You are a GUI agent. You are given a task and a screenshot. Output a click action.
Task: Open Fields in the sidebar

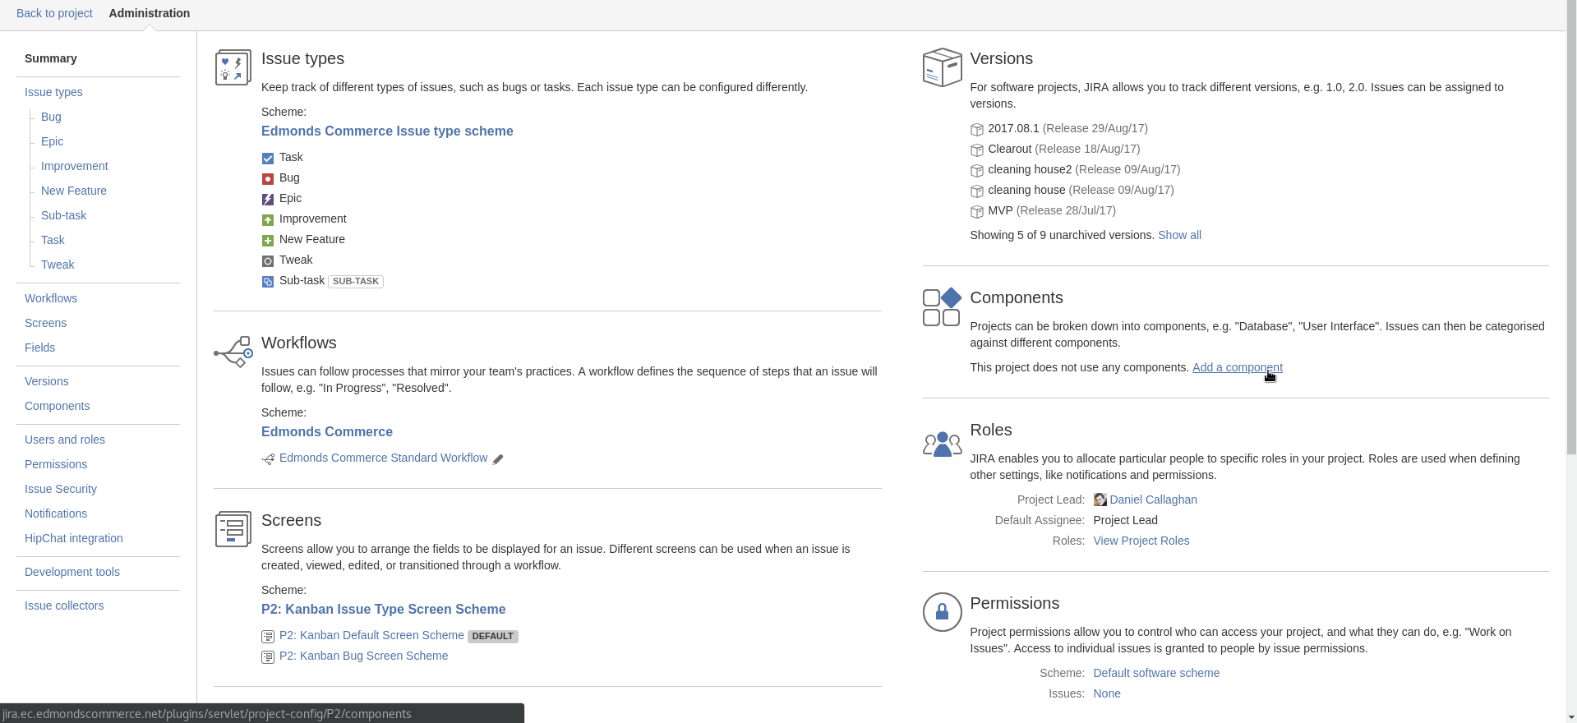pyautogui.click(x=39, y=348)
